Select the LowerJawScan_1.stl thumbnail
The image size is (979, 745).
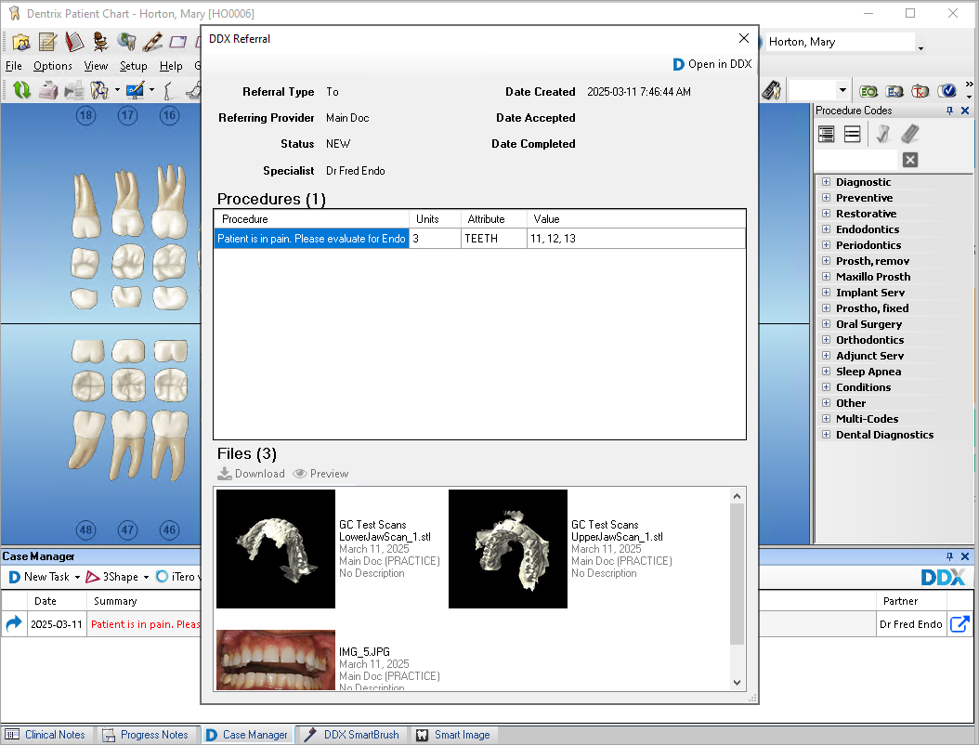click(276, 549)
